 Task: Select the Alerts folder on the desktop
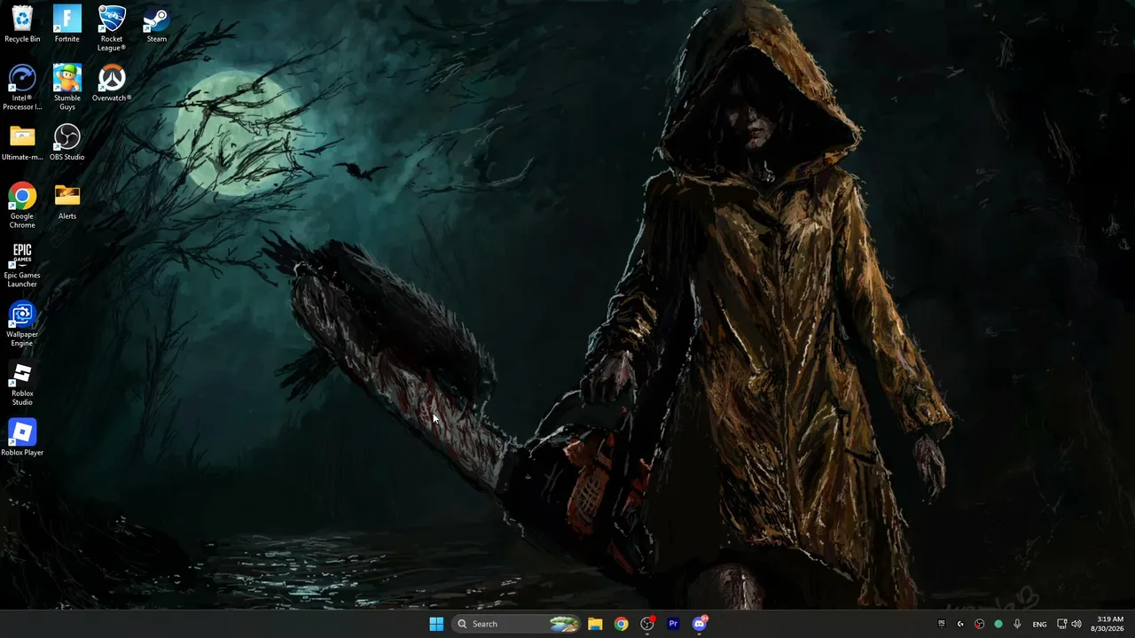67,201
